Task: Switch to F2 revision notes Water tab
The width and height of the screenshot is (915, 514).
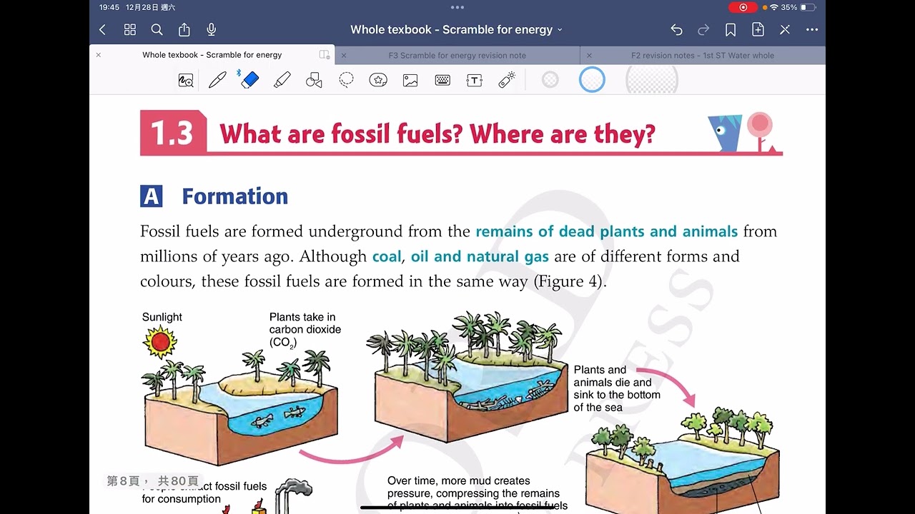Action: coord(702,55)
